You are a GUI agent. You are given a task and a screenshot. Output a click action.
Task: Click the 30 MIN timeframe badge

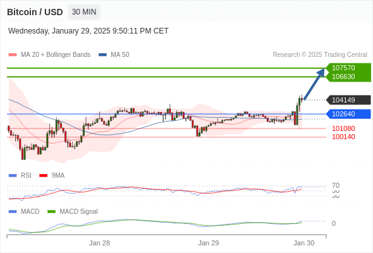pos(84,12)
